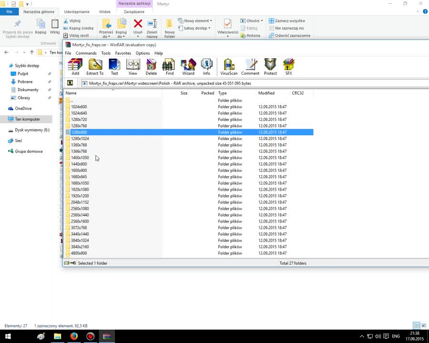
Task: Click the SFX icon in WinRAR toolbar
Action: click(288, 66)
